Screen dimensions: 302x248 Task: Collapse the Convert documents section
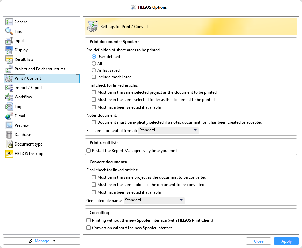tap(87, 162)
